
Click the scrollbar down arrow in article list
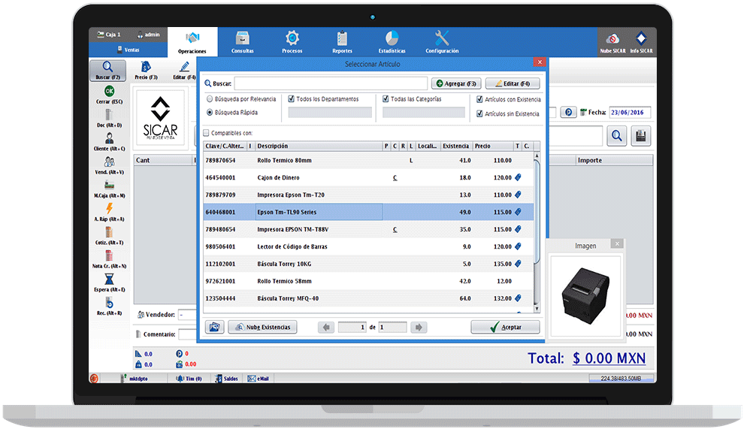(x=537, y=309)
